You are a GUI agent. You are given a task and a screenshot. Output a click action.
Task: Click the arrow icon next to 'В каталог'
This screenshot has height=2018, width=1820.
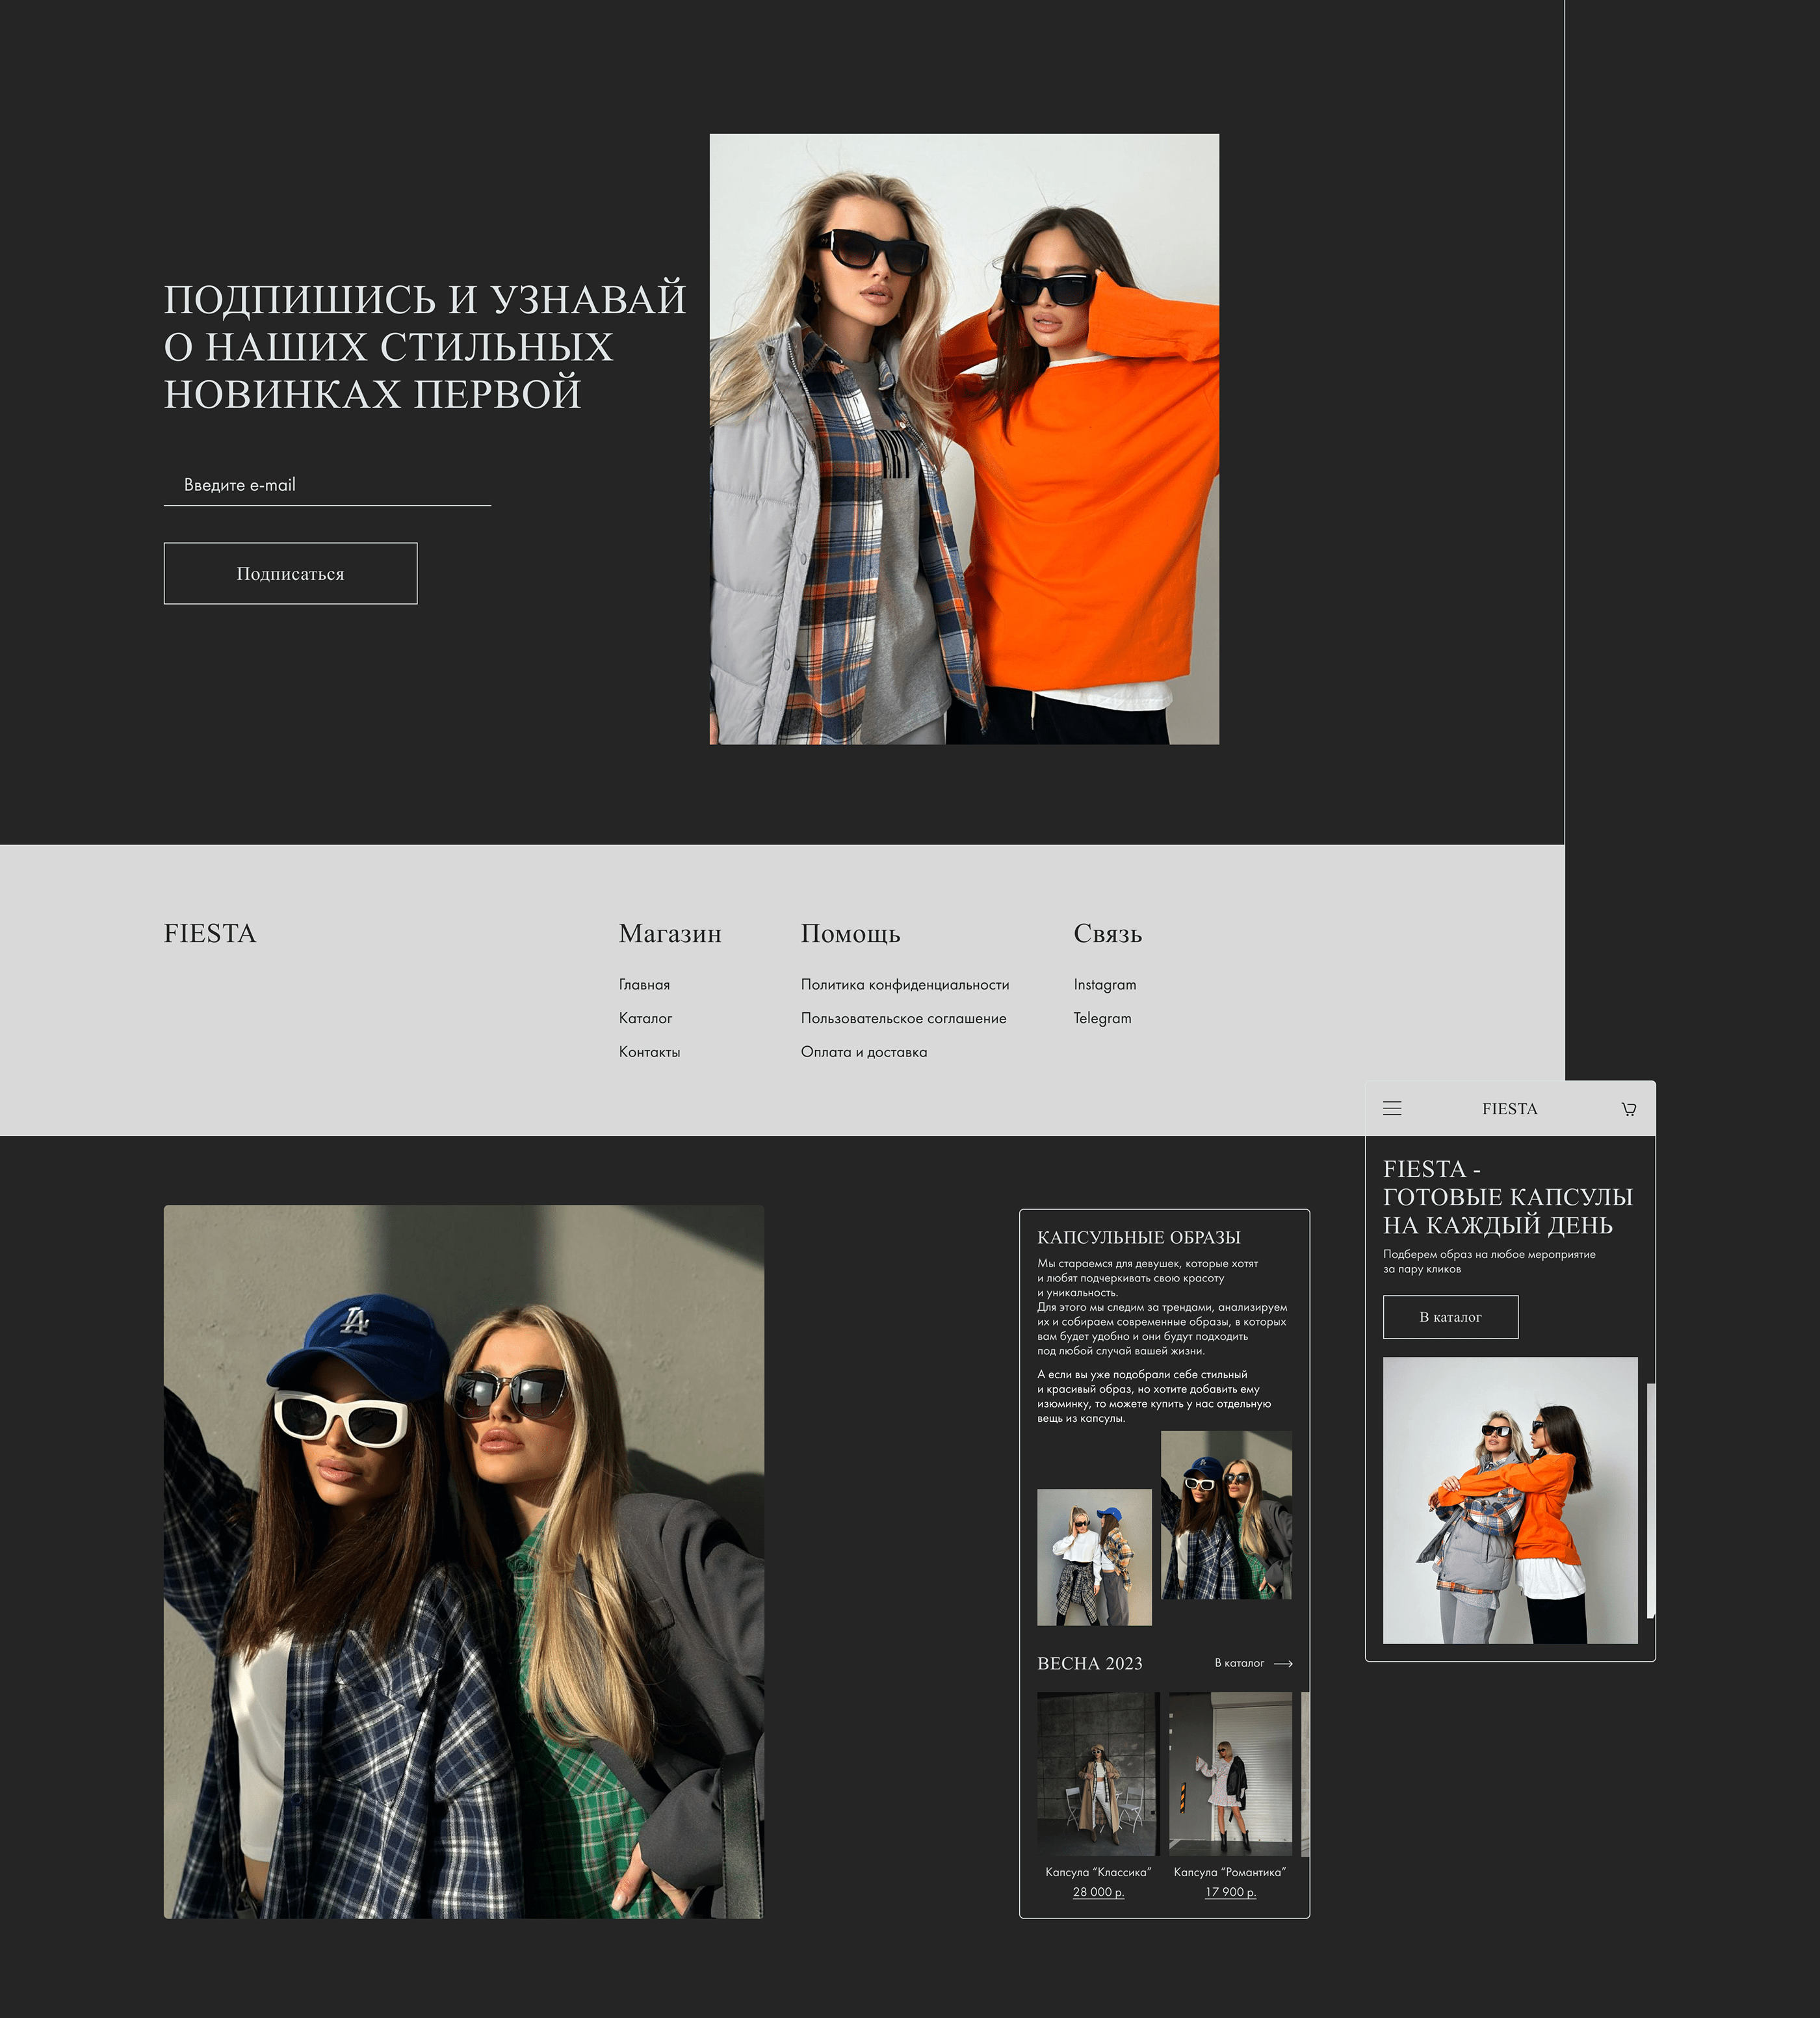(1285, 1663)
